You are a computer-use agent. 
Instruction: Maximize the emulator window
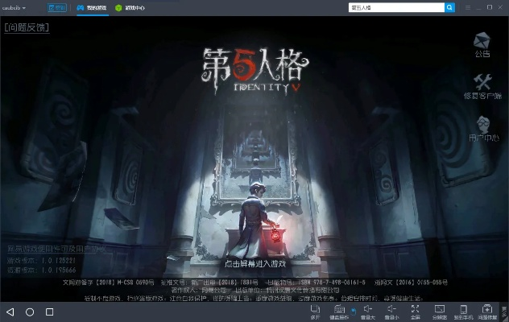(x=490, y=7)
